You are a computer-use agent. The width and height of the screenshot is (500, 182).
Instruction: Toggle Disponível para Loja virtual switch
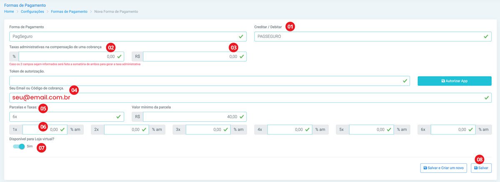coord(19,146)
